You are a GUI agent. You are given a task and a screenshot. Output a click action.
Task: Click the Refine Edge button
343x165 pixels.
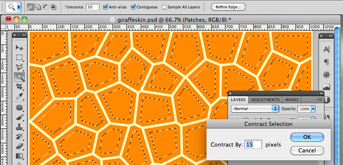coord(228,7)
